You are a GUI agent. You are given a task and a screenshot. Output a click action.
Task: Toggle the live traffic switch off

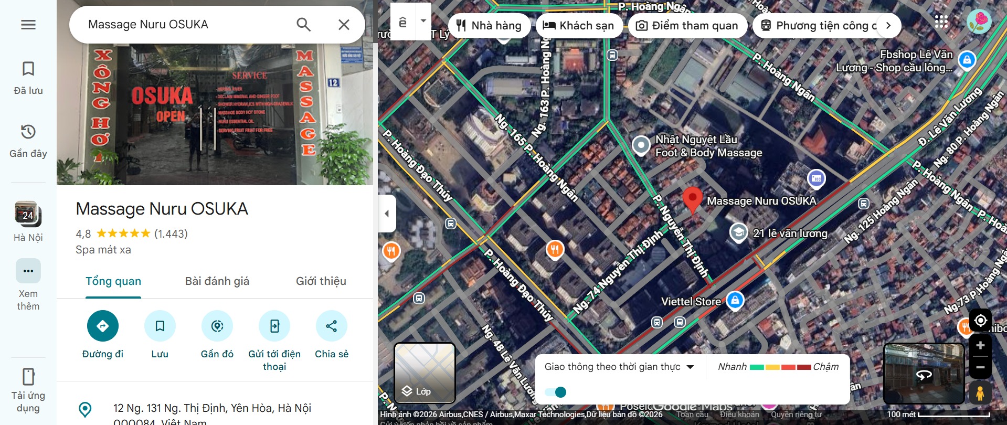555,392
